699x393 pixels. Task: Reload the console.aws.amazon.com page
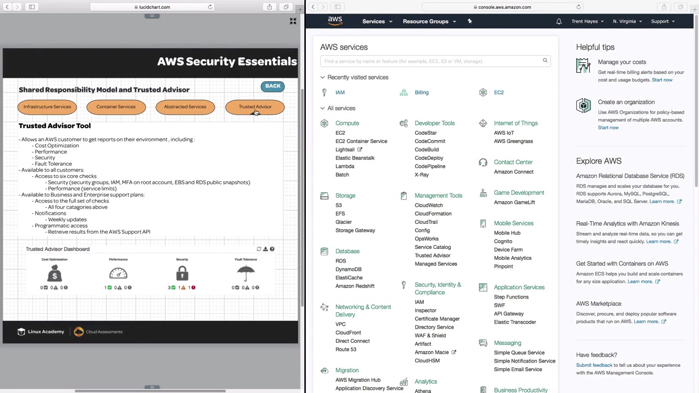click(x=578, y=7)
